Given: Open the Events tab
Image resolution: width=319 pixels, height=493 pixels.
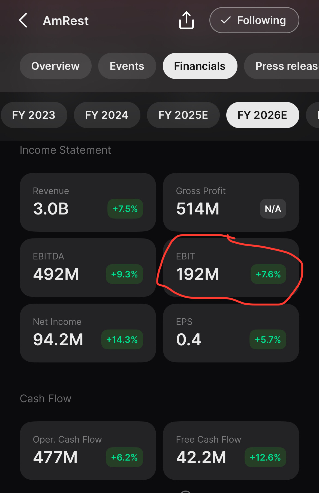Looking at the screenshot, I should [x=127, y=66].
